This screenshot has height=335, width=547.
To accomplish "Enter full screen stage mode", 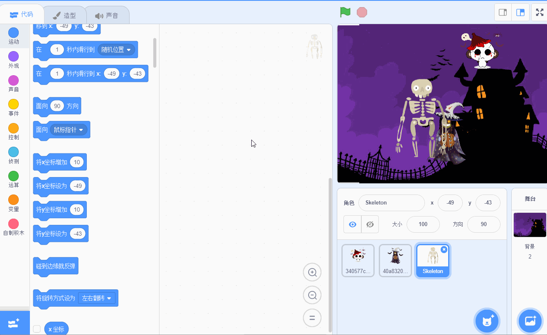I will click(540, 12).
